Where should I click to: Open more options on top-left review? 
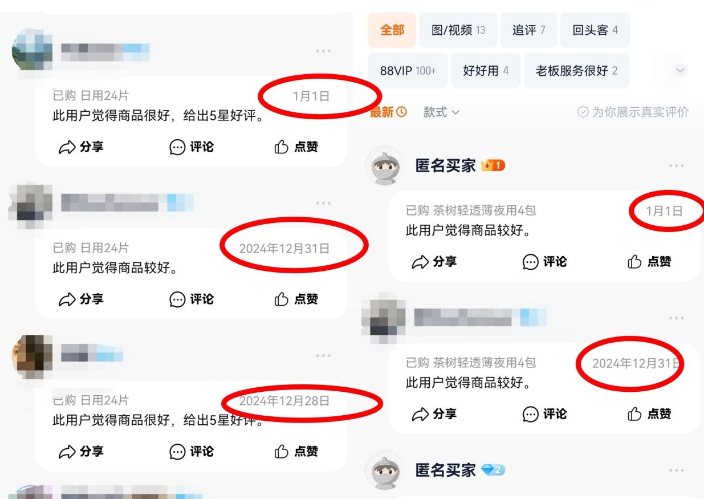pyautogui.click(x=323, y=51)
